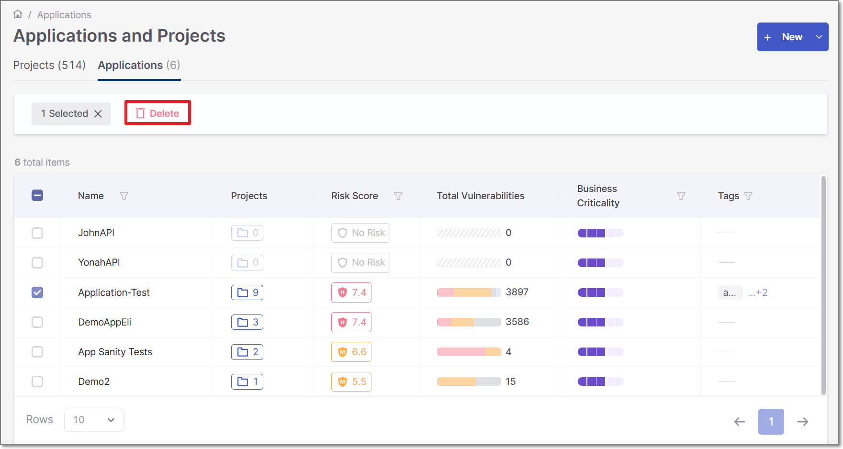Select the DemoAppEli row checkbox

click(x=37, y=322)
